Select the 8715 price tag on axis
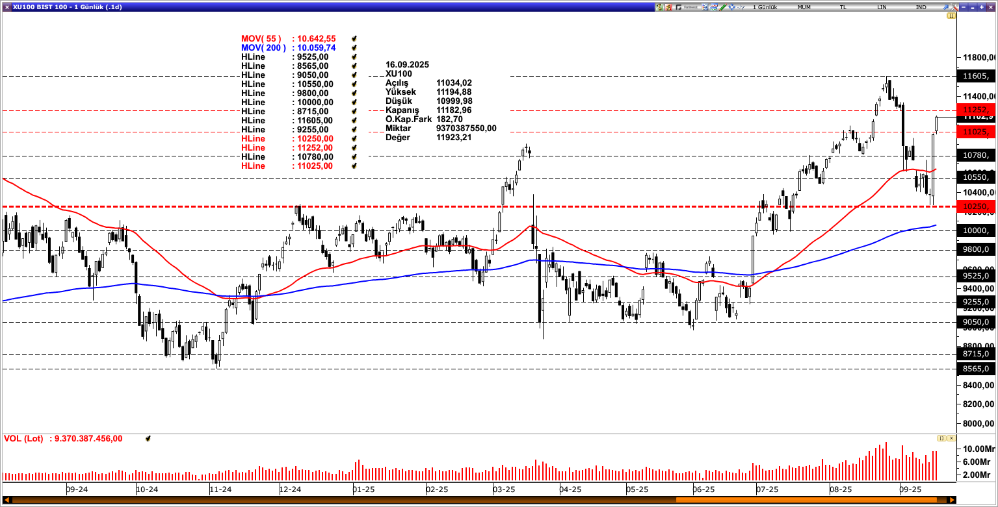Screen dimensions: 998x507 coord(977,354)
